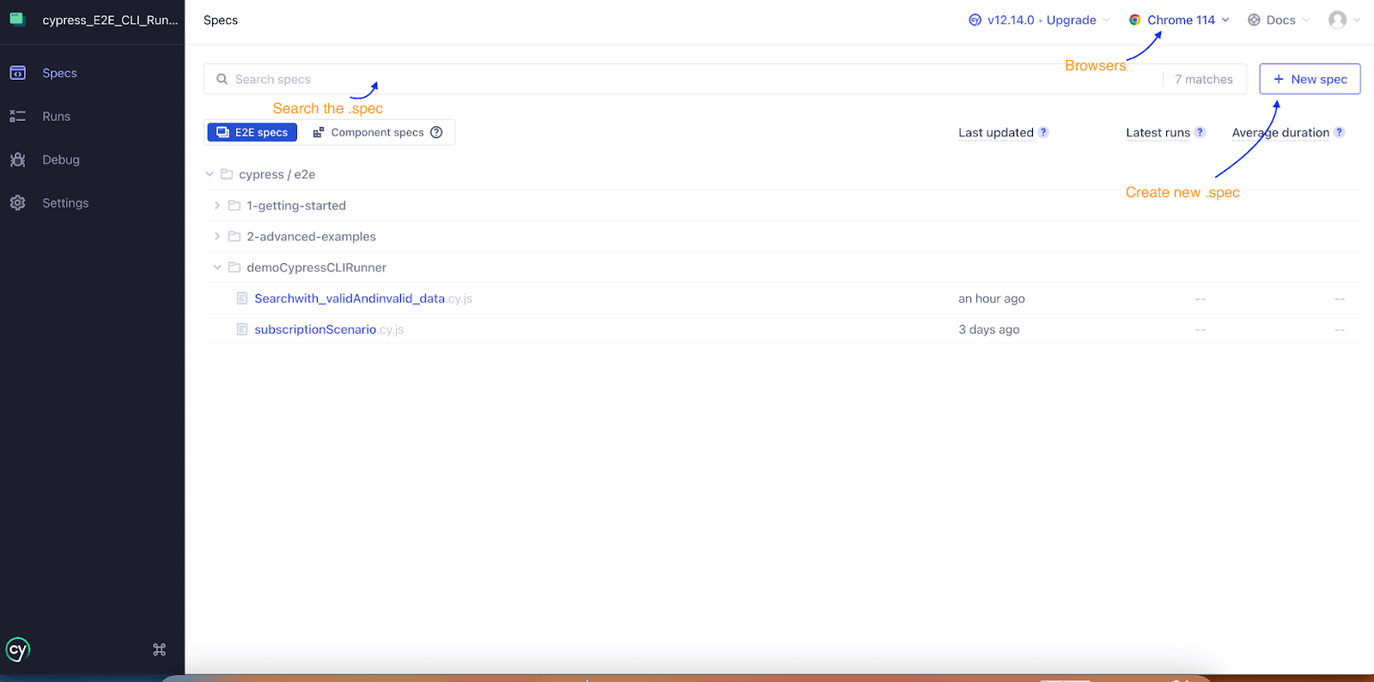Click the 'an hour ago' timestamp
The width and height of the screenshot is (1374, 682).
point(992,299)
